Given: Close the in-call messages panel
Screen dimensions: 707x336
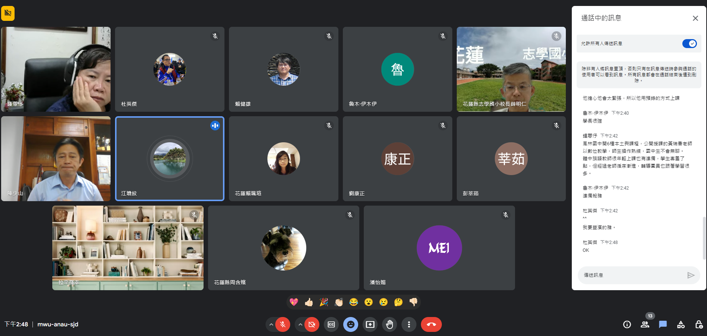Looking at the screenshot, I should [x=695, y=18].
